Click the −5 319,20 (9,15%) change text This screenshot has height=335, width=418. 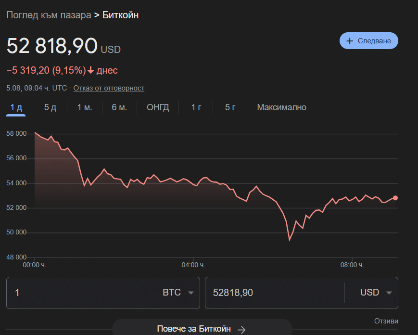(46, 70)
